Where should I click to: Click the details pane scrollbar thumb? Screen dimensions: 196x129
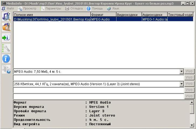(192, 109)
